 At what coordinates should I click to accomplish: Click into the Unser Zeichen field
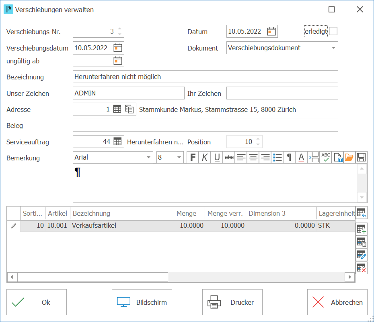(129, 93)
